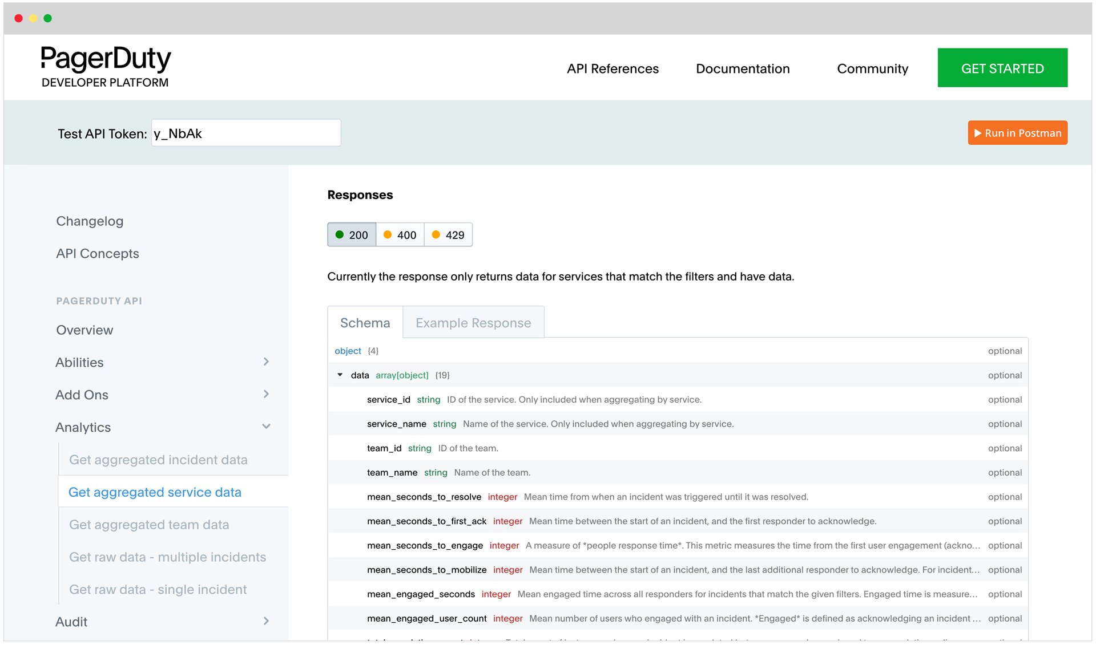Open the API References navigation item
This screenshot has width=1096, height=645.
[612, 68]
